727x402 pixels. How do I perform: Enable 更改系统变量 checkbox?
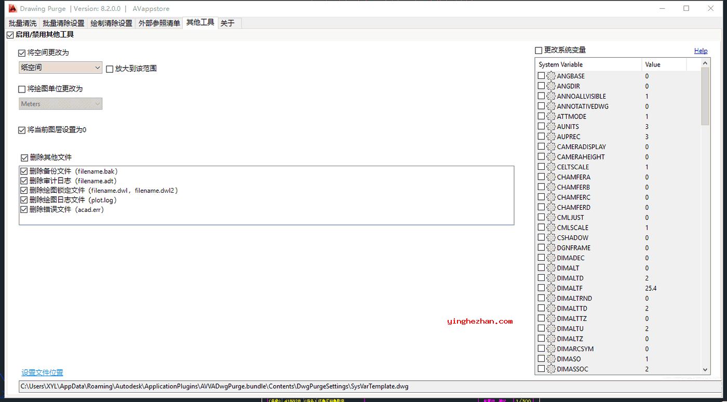(x=538, y=50)
